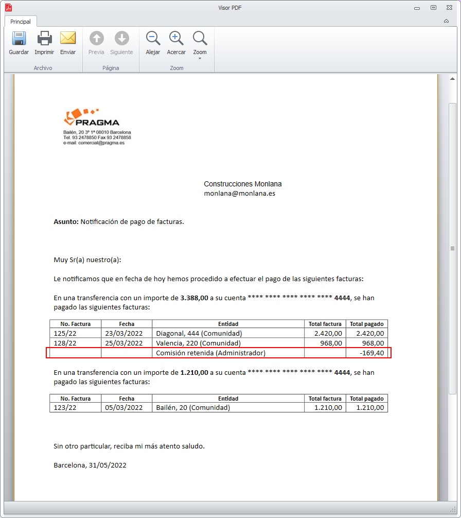Click Diagonal, 444 (Comunidad) cell

tap(228, 333)
